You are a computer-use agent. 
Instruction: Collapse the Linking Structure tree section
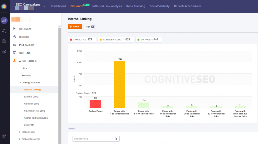point(20,83)
